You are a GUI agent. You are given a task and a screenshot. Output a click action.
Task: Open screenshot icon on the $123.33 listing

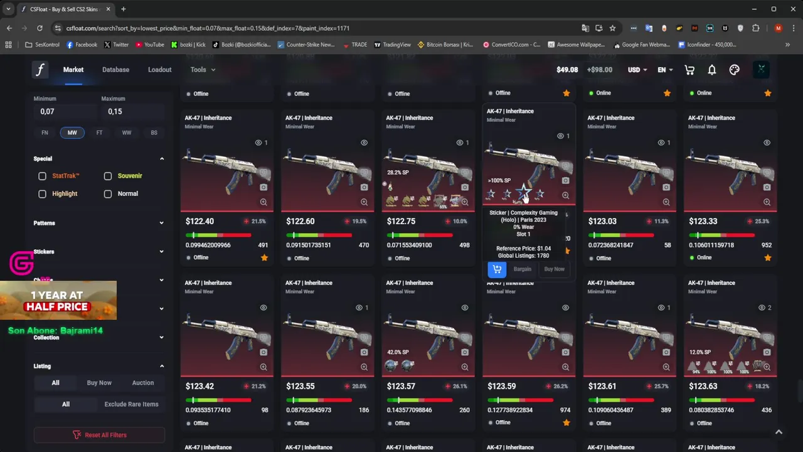tap(767, 187)
